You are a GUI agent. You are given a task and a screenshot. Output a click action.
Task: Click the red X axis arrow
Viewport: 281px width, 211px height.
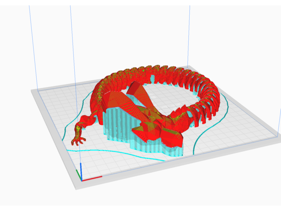93,178
